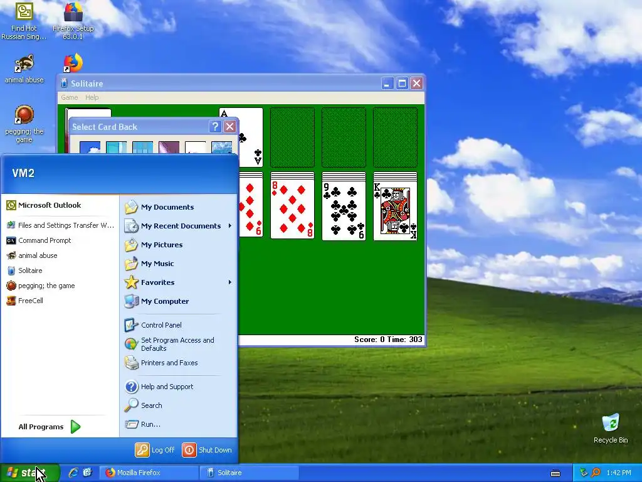Close the Select Card Back dialog
Image resolution: width=642 pixels, height=482 pixels.
point(230,127)
